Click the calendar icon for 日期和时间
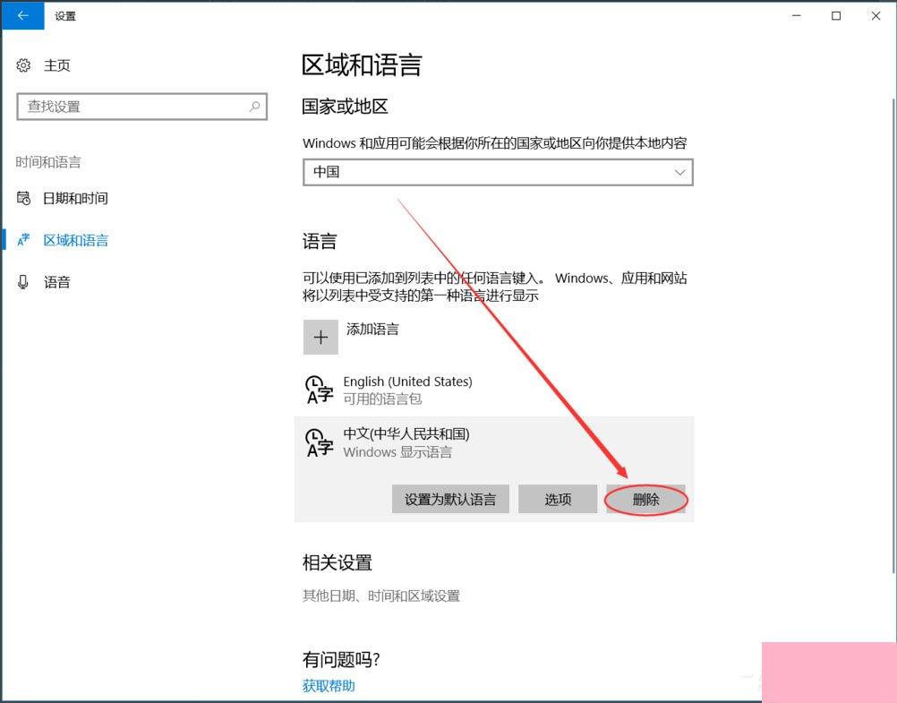 23,198
